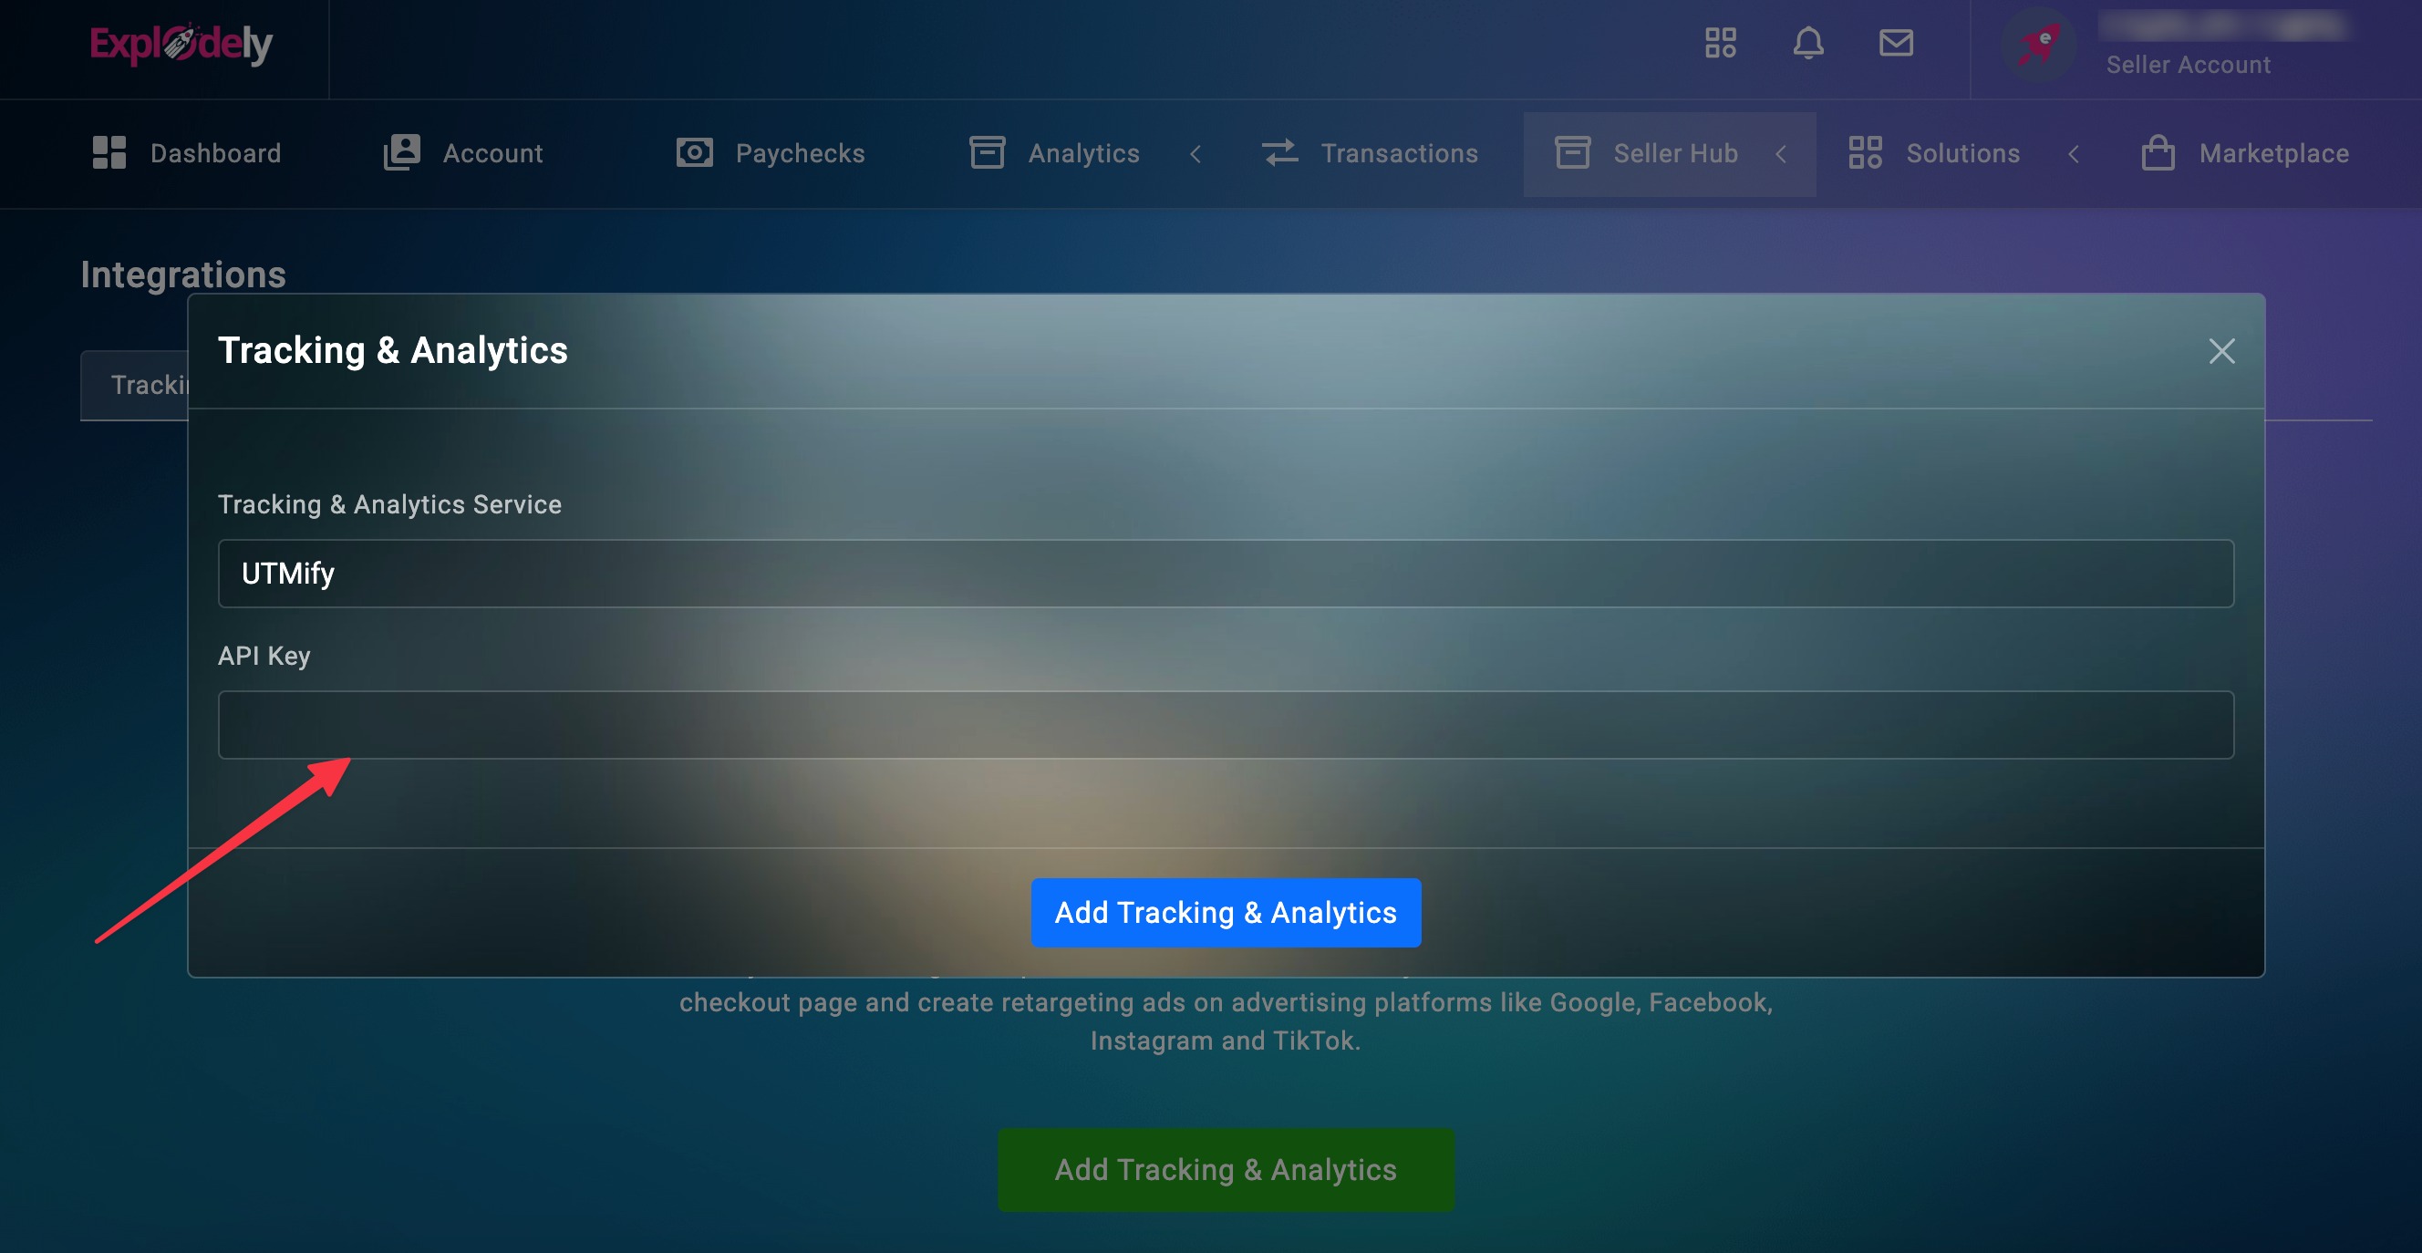Click the Explodely logo
This screenshot has width=2422, height=1253.
(x=181, y=43)
